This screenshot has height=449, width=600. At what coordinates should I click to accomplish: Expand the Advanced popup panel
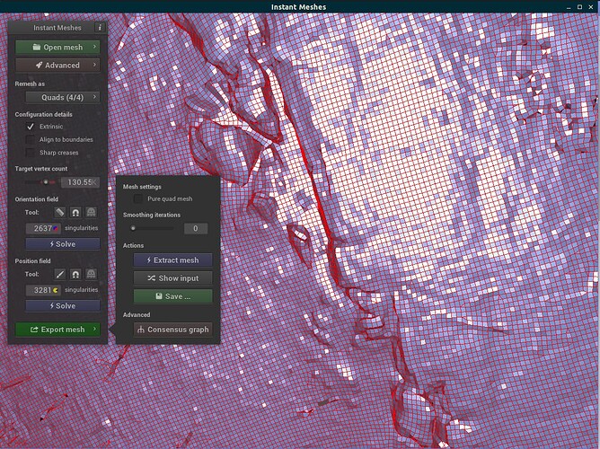(57, 65)
